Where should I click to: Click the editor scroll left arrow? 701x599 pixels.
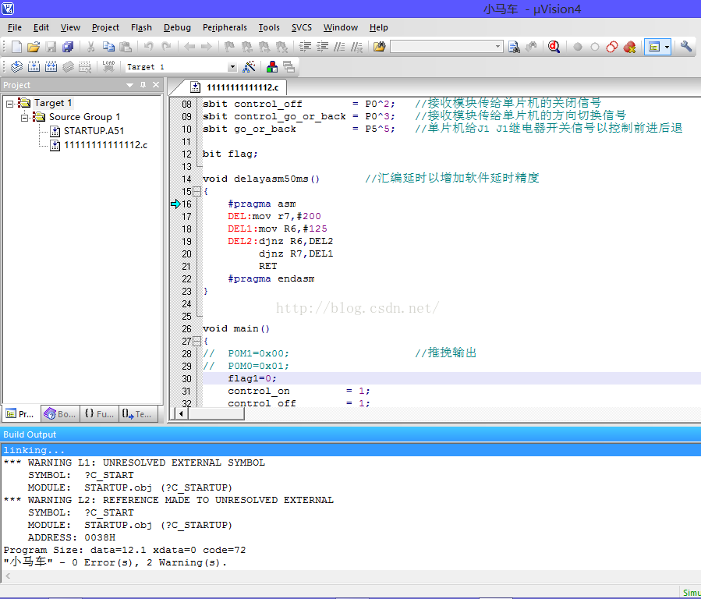(x=181, y=414)
